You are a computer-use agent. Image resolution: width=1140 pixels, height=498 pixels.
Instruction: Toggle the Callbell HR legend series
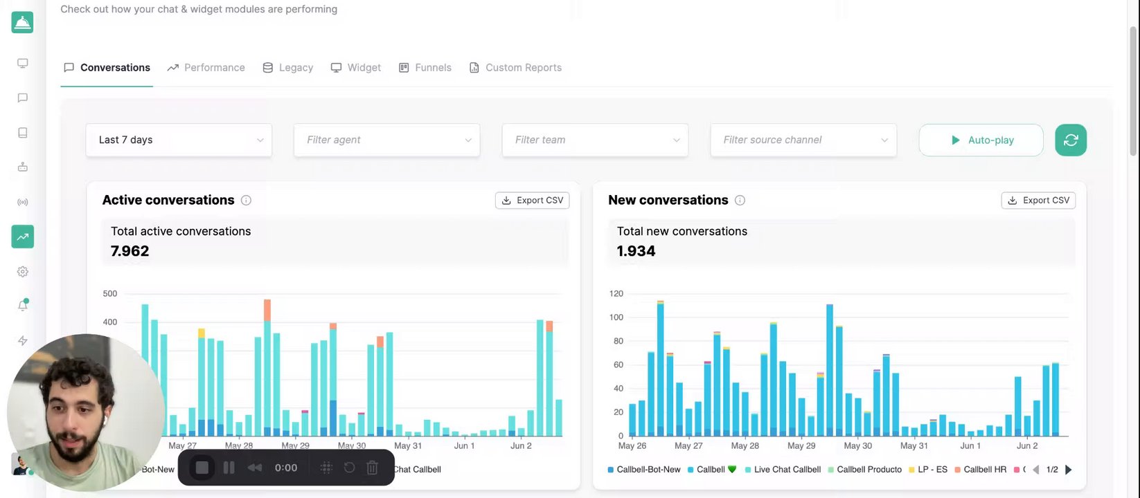tap(980, 470)
